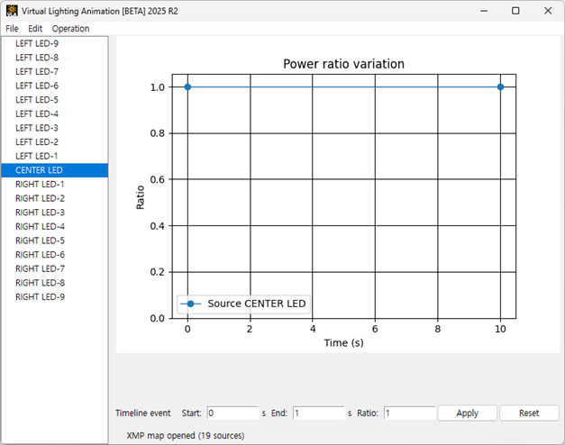Click the End time input field

click(x=319, y=413)
